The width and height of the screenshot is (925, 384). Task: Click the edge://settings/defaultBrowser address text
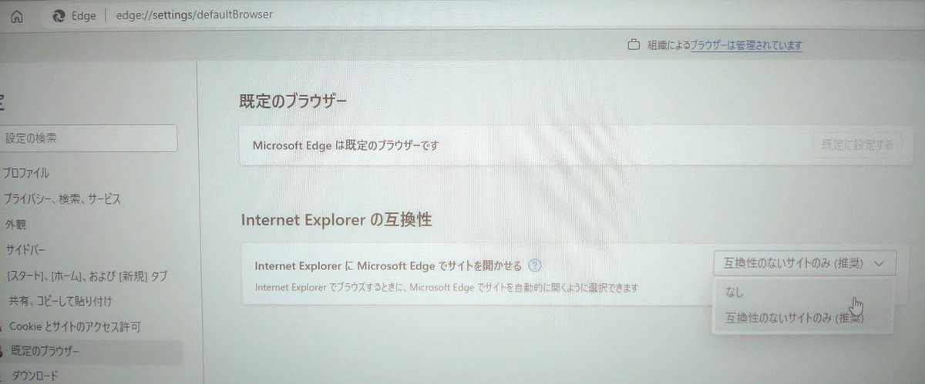tap(193, 15)
